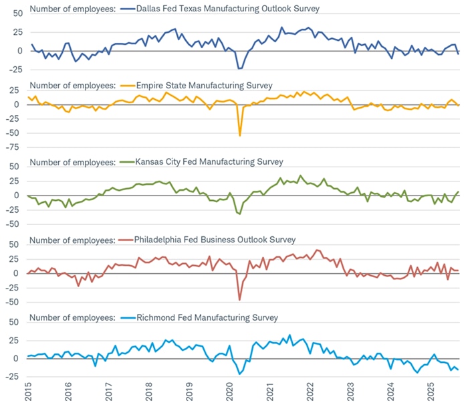Click the dark blue Dallas Fed legend line

click(126, 9)
